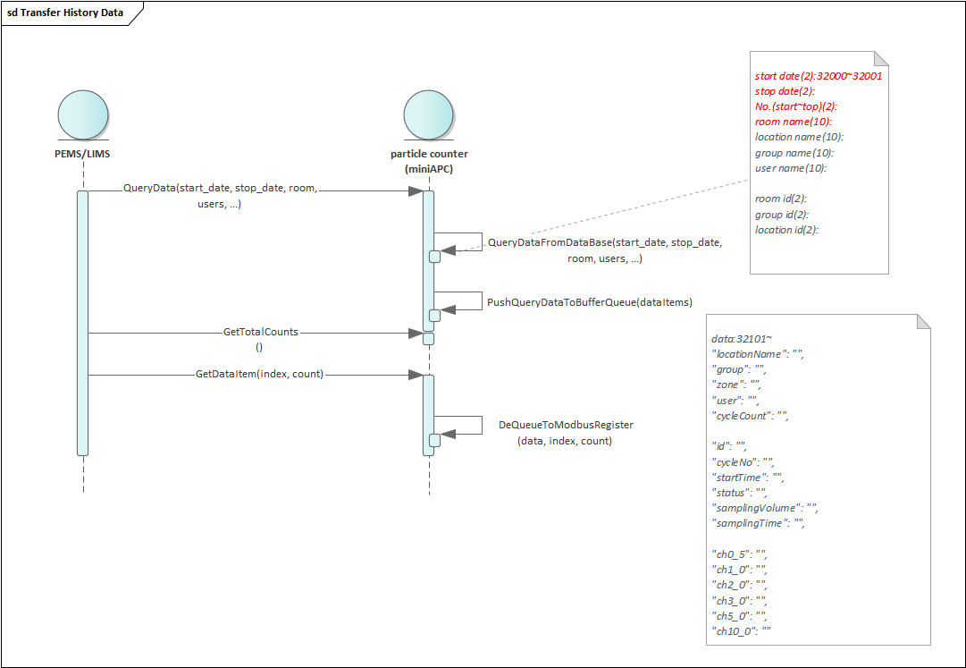Click the QueryData message arrowhead

tap(416, 191)
